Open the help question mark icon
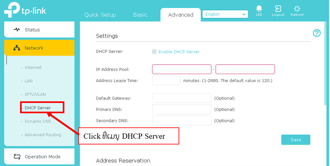 click(316, 33)
